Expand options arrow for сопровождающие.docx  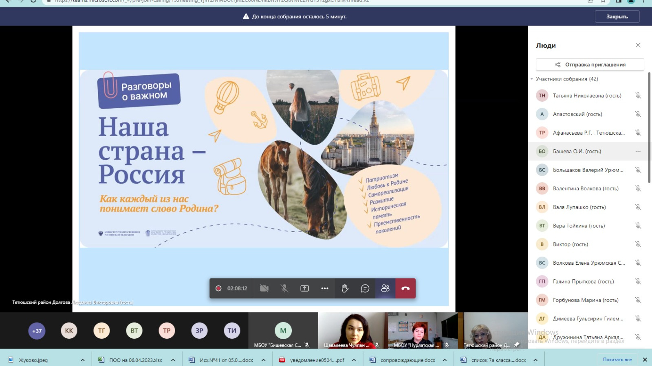pos(445,360)
